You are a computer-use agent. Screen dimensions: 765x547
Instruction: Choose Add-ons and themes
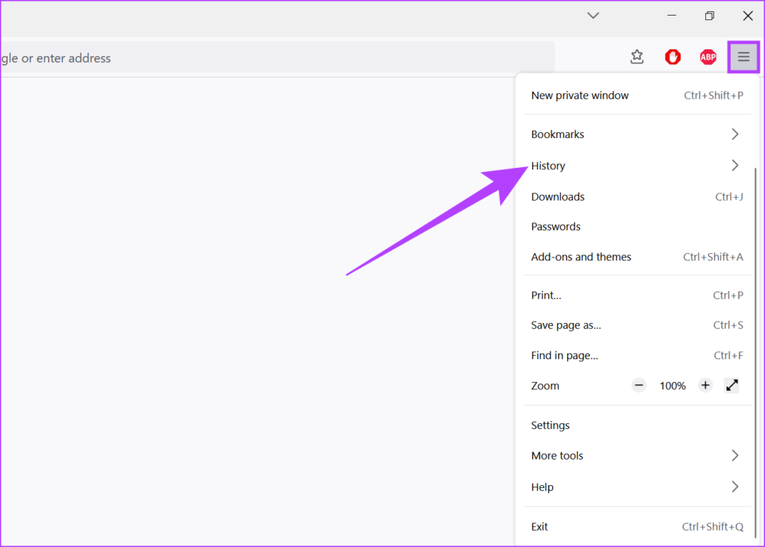coord(581,257)
